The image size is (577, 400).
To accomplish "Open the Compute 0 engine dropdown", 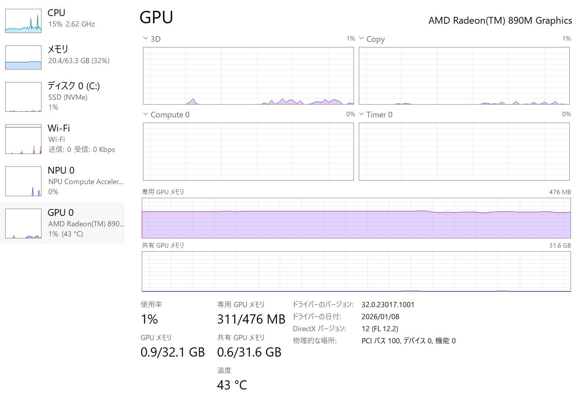I will point(145,114).
